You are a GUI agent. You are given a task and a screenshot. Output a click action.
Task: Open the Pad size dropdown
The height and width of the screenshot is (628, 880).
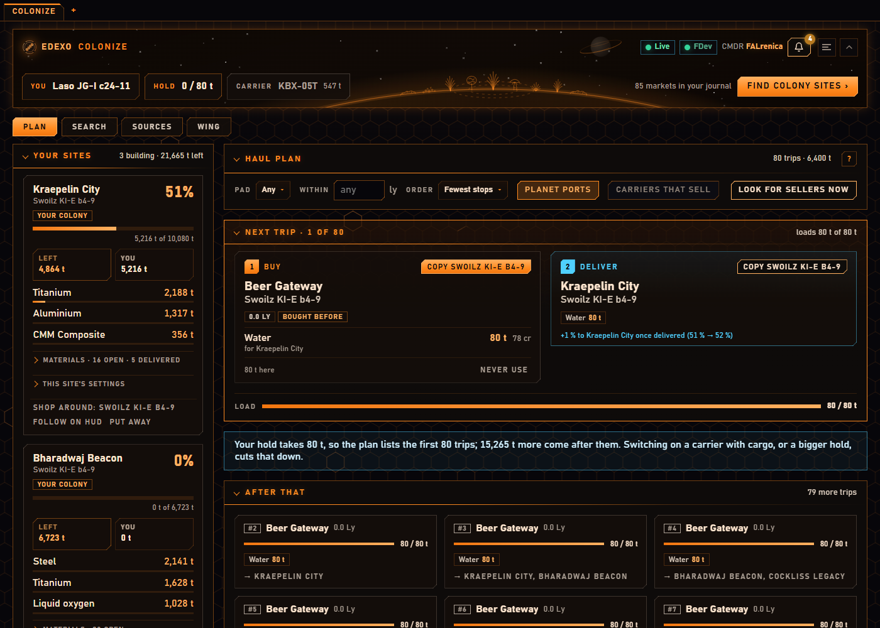(x=273, y=190)
